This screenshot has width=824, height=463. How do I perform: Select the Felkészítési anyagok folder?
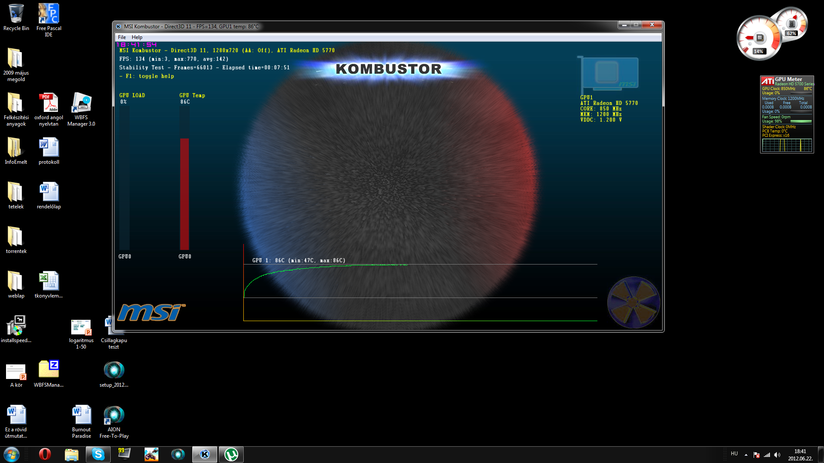pos(16,109)
